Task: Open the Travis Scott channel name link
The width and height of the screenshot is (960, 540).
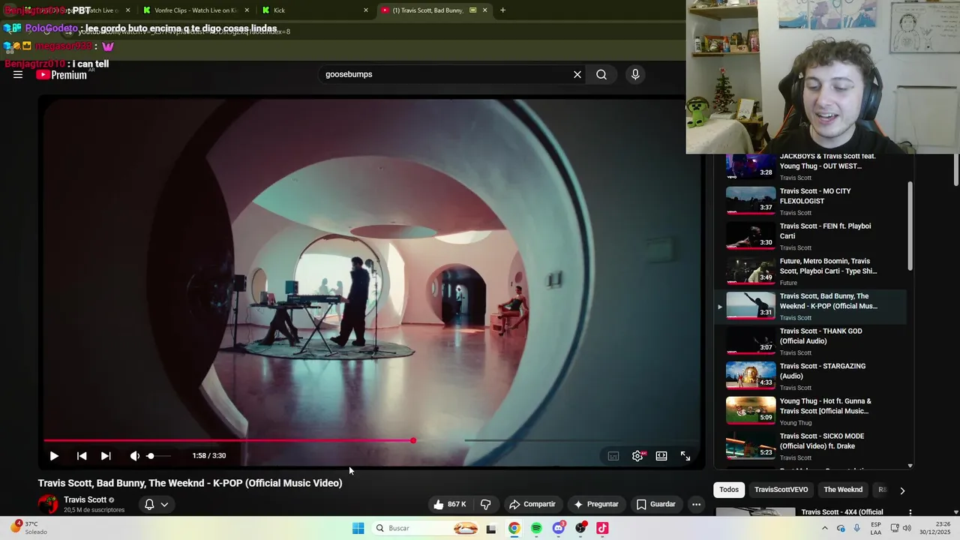Action: pyautogui.click(x=85, y=499)
